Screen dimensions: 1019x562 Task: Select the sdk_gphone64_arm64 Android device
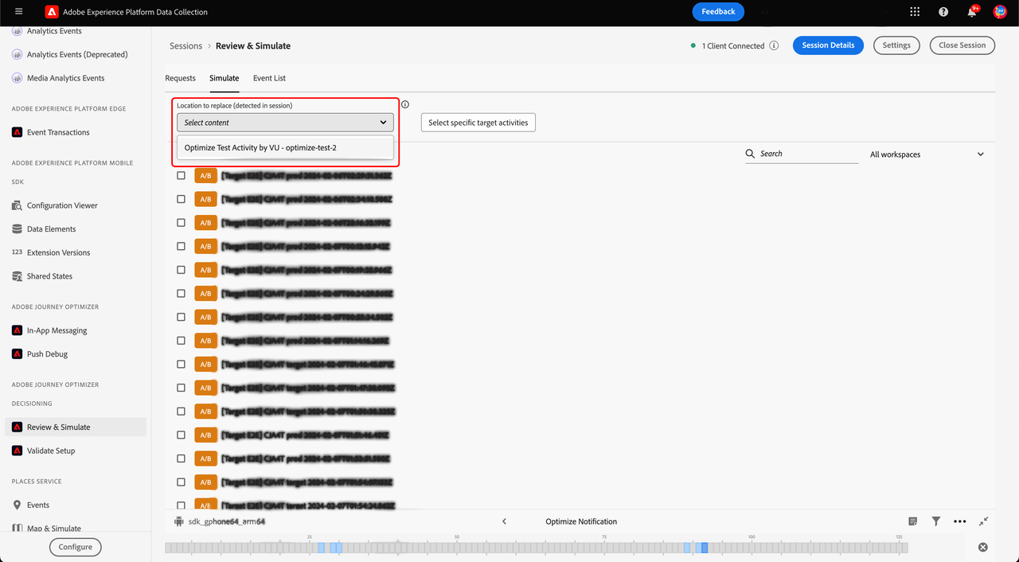219,521
